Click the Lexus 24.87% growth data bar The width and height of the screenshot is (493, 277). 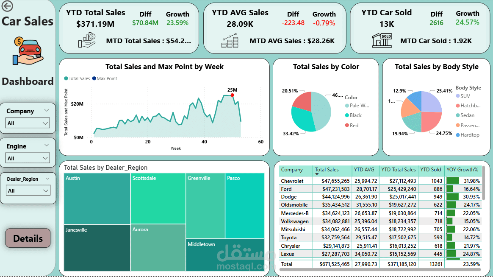(x=451, y=254)
